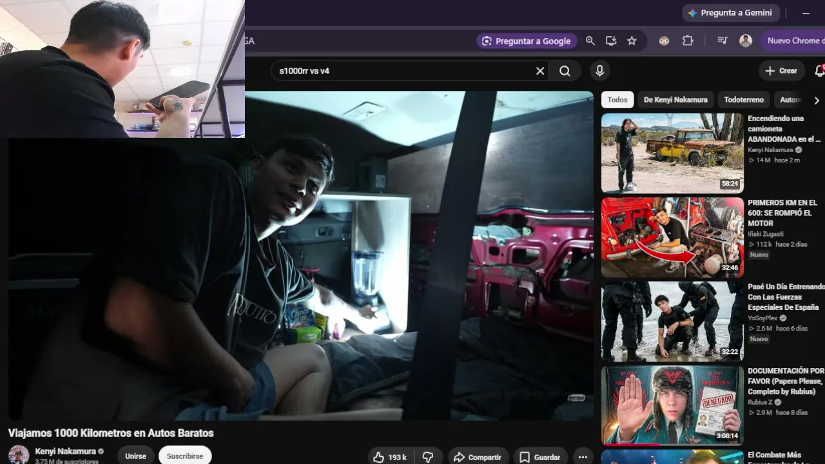The width and height of the screenshot is (825, 464).
Task: Dislike the video with thumbs-down
Action: (428, 457)
